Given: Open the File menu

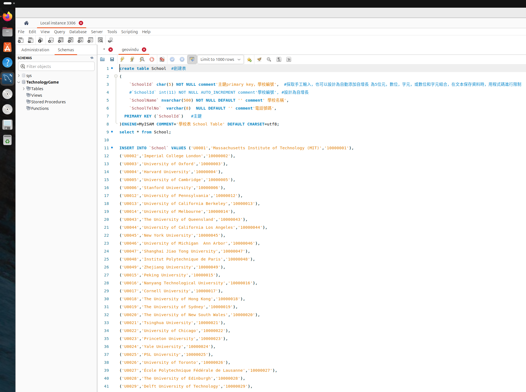Looking at the screenshot, I should click(x=21, y=32).
